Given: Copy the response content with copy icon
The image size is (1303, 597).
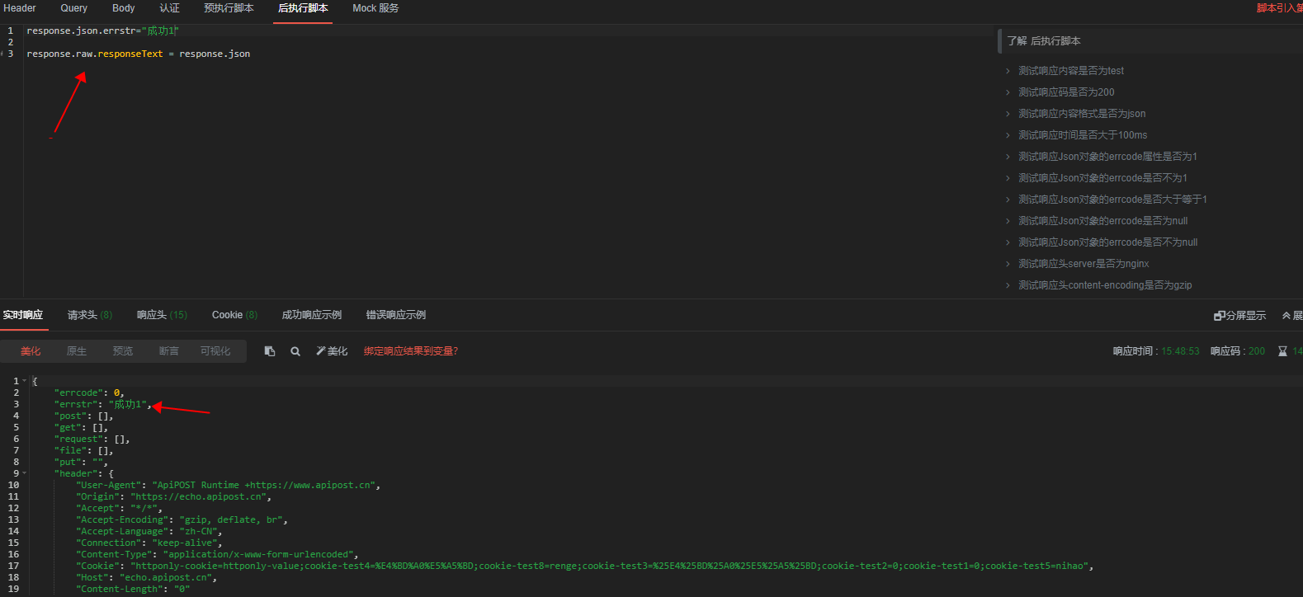Looking at the screenshot, I should click(270, 351).
